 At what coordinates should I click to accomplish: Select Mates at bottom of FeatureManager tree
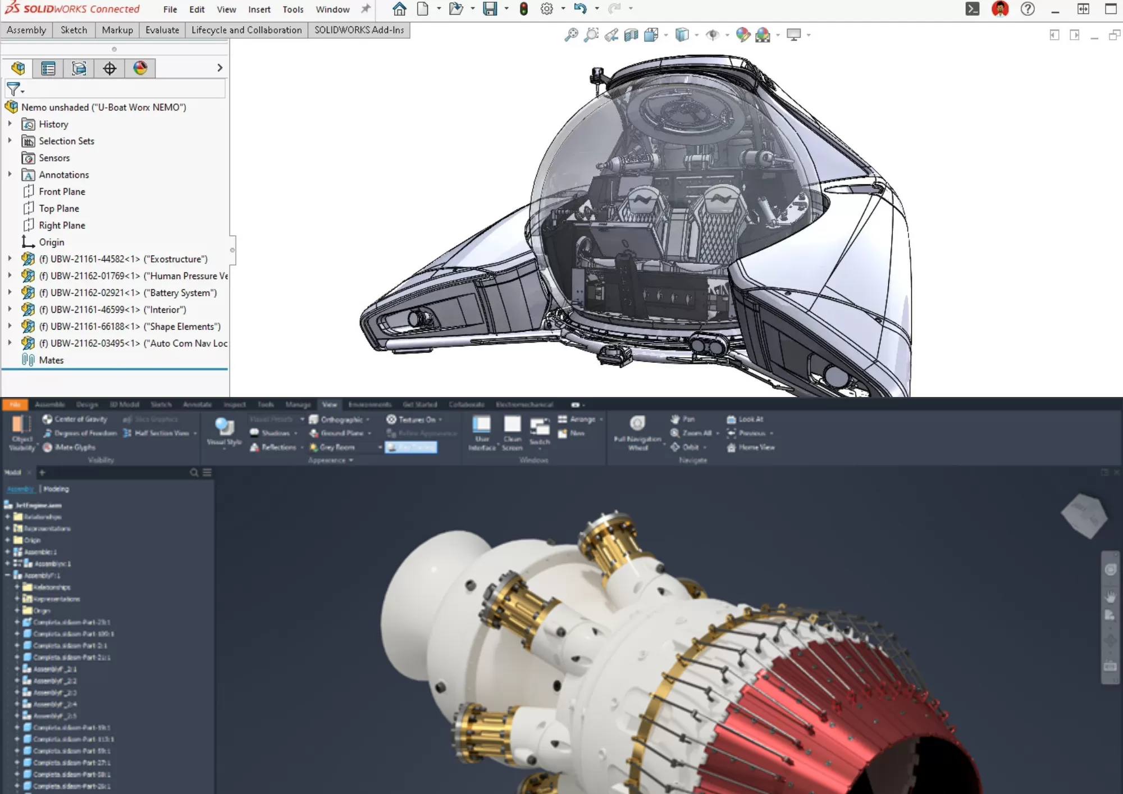(51, 360)
